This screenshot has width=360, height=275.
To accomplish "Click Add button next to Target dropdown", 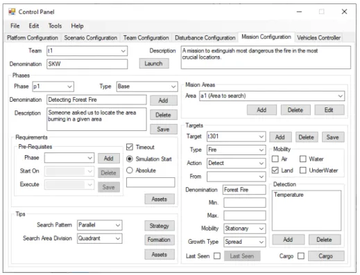I will tap(280, 137).
